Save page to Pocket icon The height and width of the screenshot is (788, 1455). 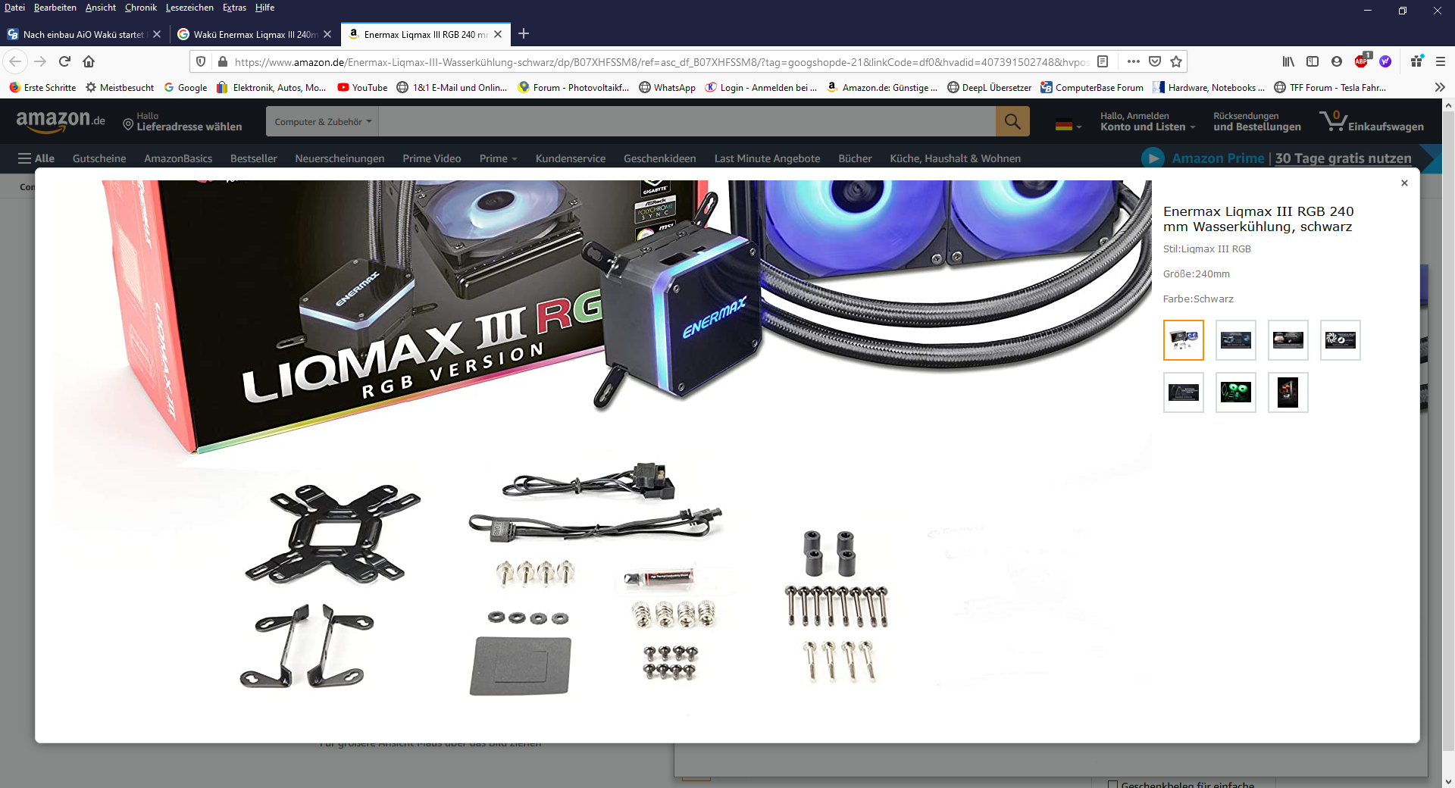pos(1155,61)
